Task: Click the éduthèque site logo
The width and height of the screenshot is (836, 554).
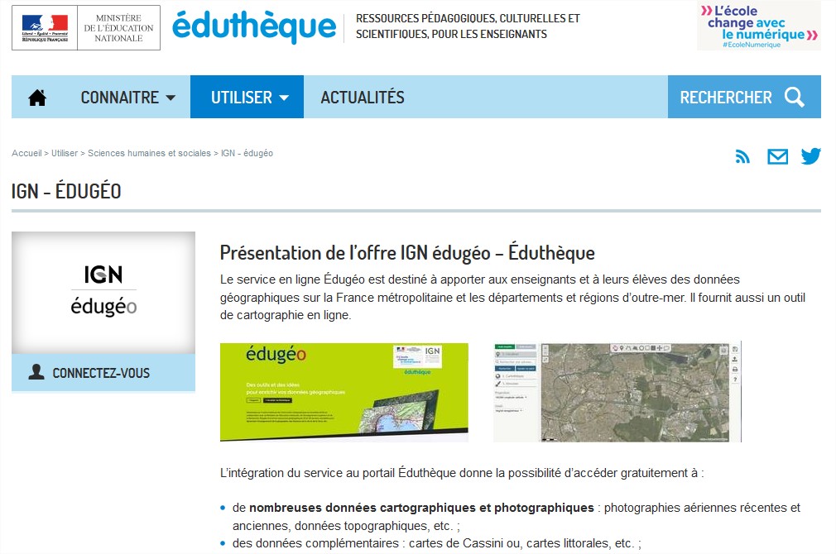Action: coord(254,27)
